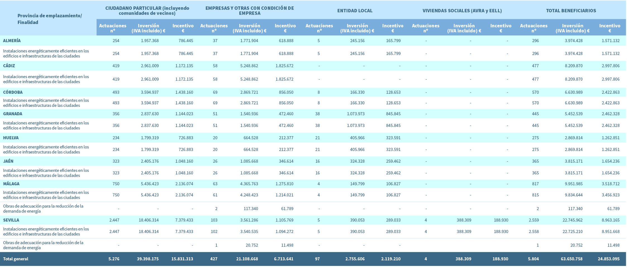Select the JAÉN province row label
The width and height of the screenshot is (627, 269).
8,161
